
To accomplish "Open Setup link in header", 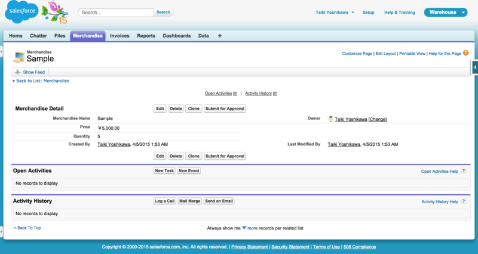I will (368, 13).
